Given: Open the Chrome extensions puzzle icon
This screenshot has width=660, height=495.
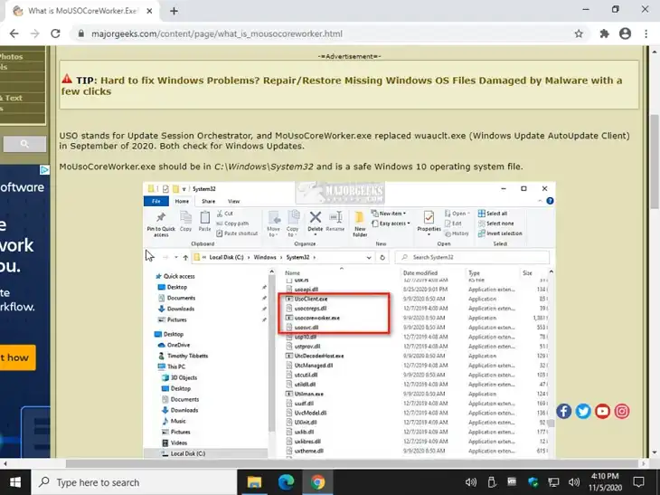Looking at the screenshot, I should 605,33.
